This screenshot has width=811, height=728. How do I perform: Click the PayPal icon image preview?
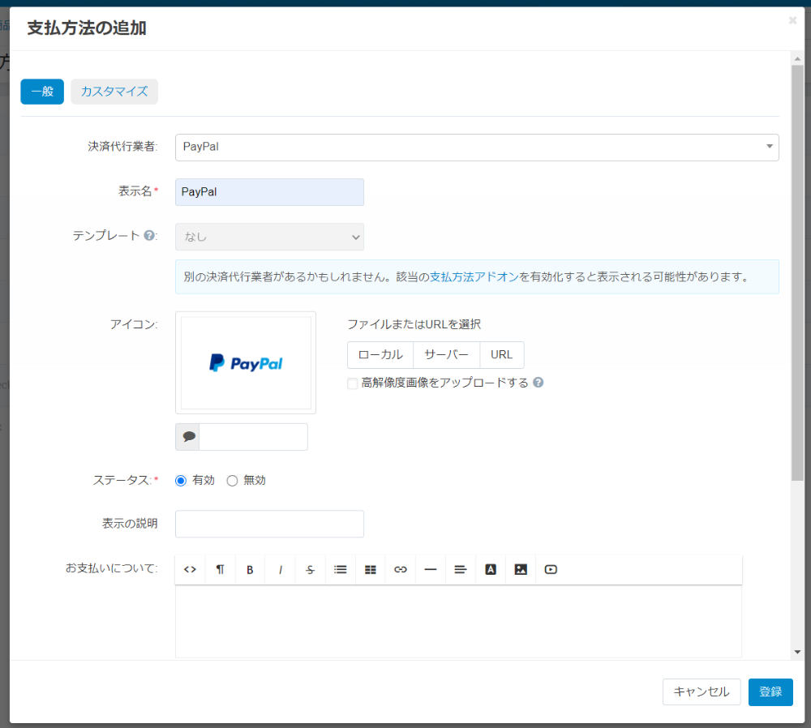click(246, 363)
